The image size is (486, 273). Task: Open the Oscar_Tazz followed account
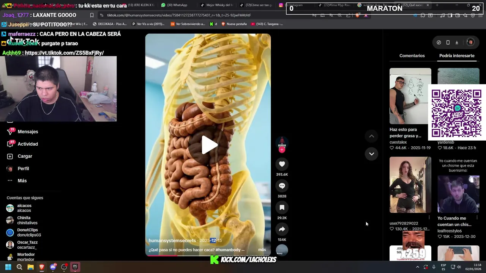[x=22, y=245]
